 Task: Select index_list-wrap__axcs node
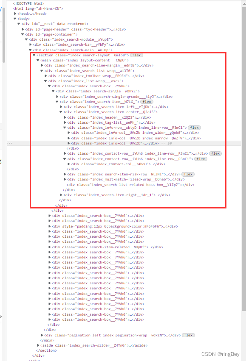point(86,81)
